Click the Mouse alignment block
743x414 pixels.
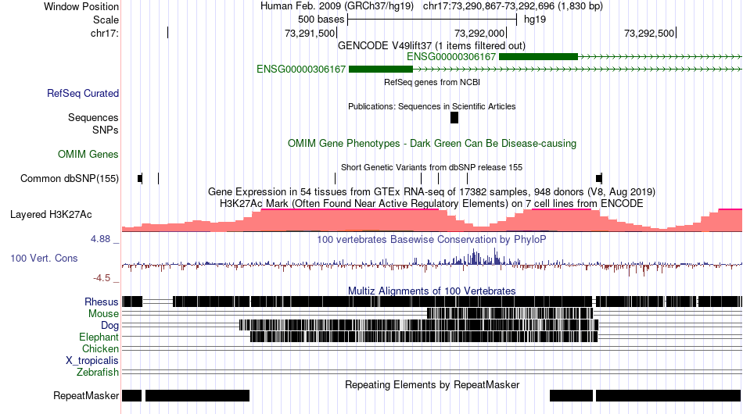click(x=510, y=313)
